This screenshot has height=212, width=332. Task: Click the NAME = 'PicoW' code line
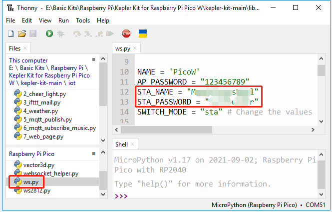(168, 72)
